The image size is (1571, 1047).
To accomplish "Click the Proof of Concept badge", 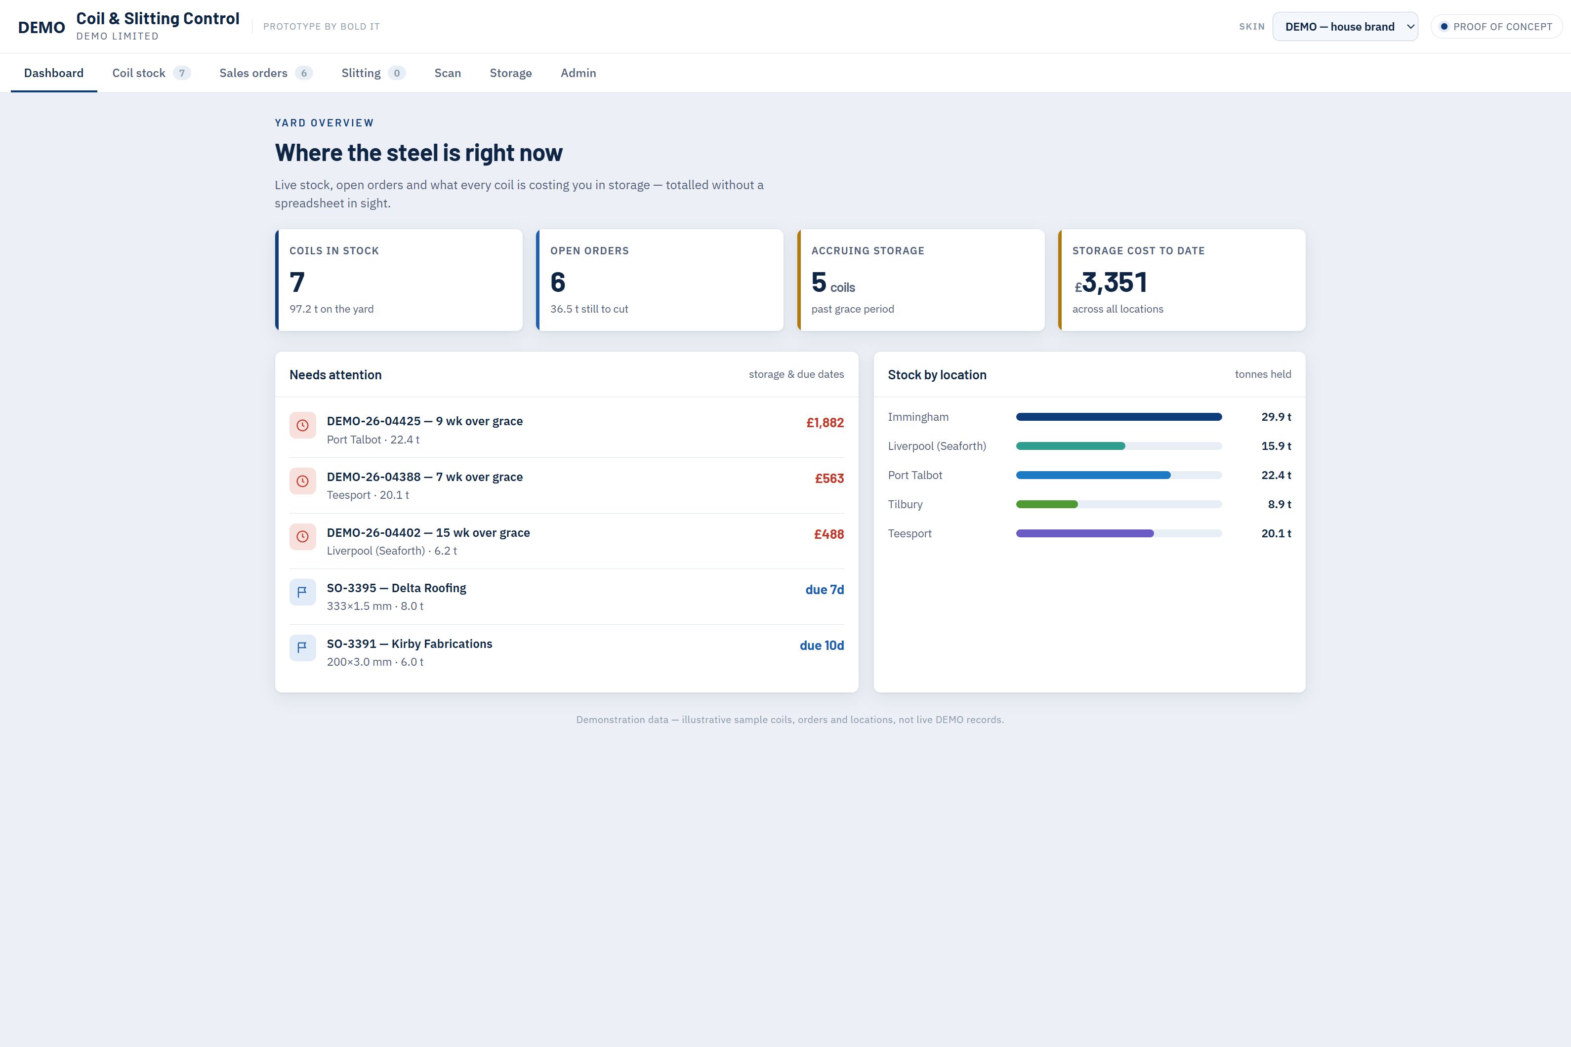I will coord(1496,27).
